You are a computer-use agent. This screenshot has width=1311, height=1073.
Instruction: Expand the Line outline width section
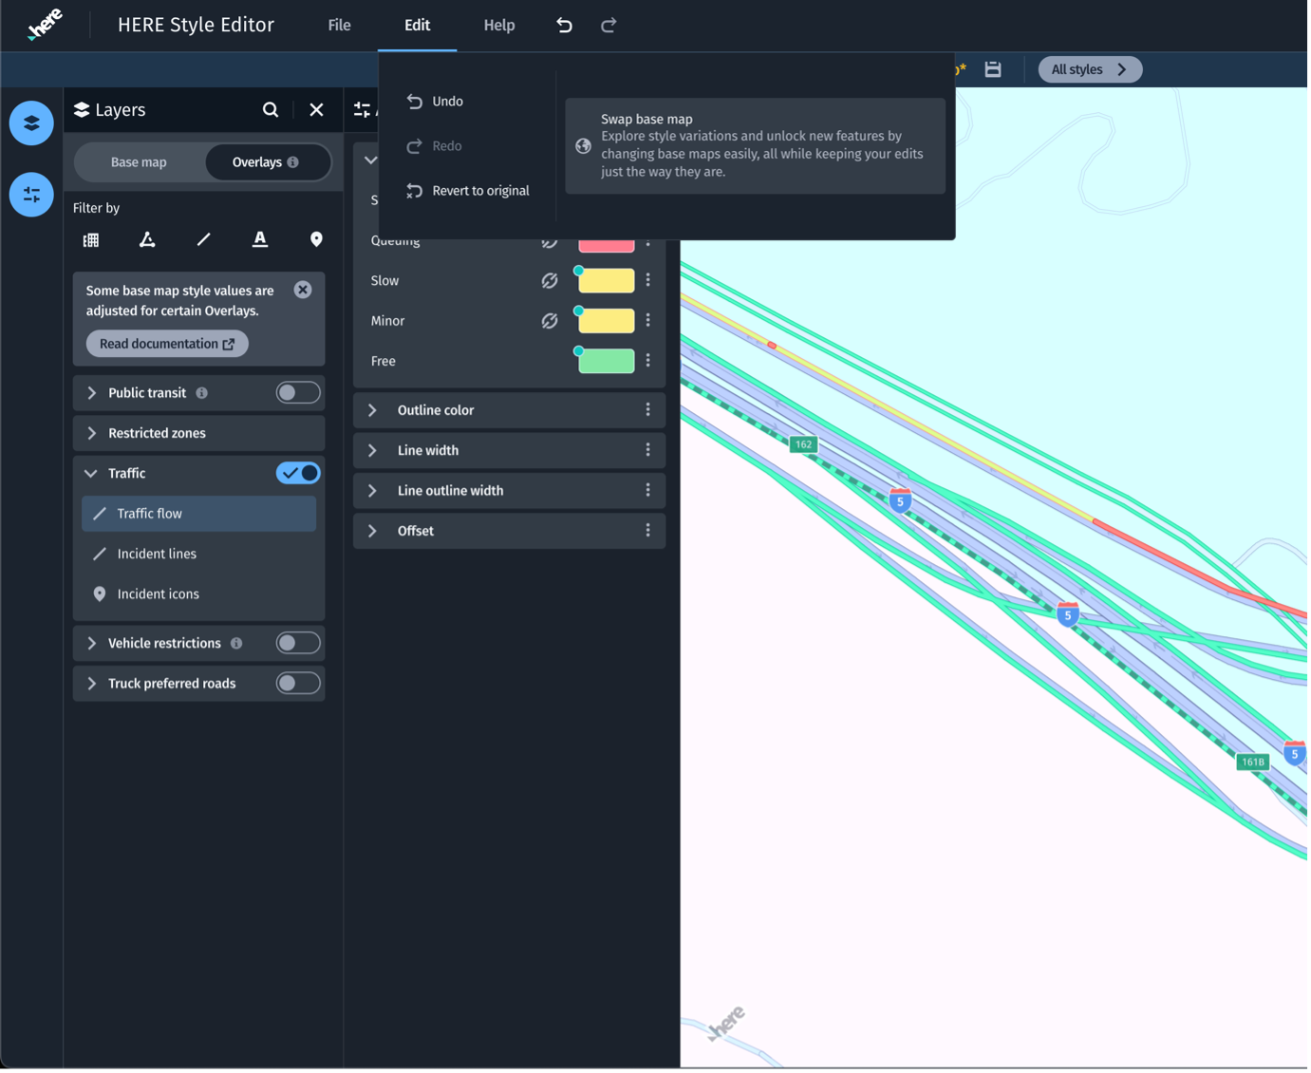tap(373, 491)
